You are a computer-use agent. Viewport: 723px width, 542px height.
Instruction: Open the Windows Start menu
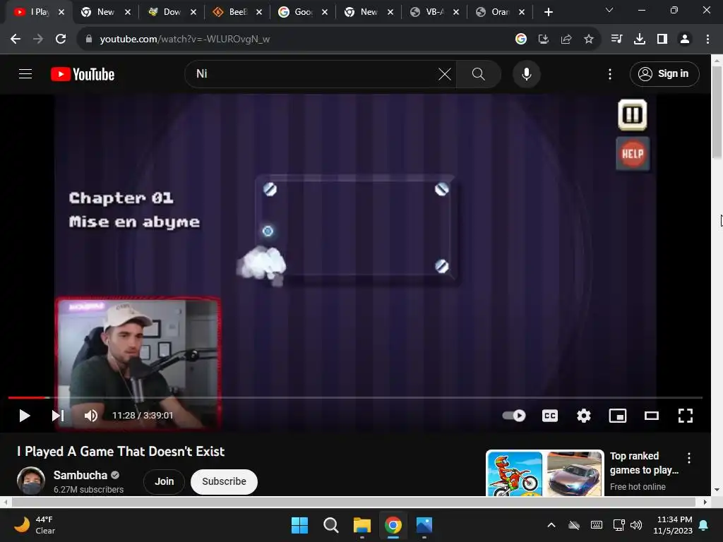click(299, 525)
